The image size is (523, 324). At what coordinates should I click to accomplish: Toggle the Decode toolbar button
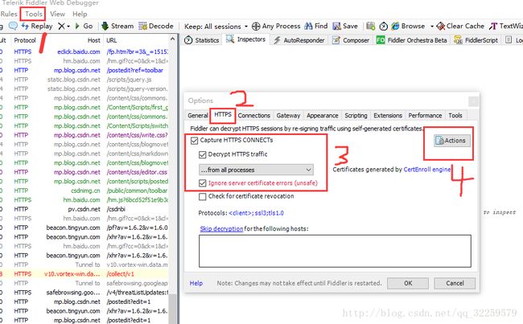pyautogui.click(x=156, y=26)
